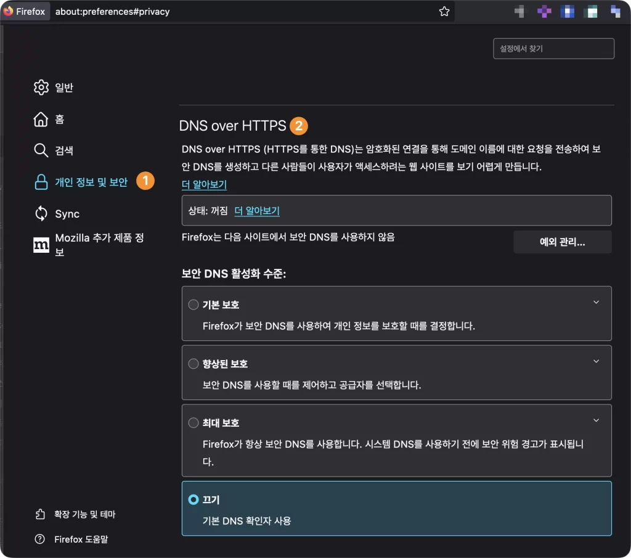This screenshot has width=631, height=558.
Task: Click the Mozilla 'm' logo icon
Action: pos(41,245)
